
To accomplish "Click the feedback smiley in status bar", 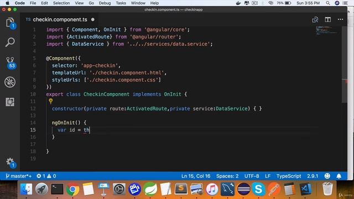I will tap(327, 176).
